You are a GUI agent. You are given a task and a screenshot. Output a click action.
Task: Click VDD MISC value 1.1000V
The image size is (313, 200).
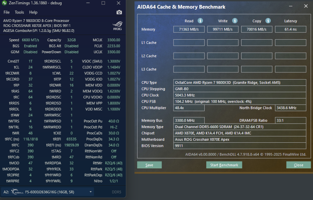[x=114, y=109]
